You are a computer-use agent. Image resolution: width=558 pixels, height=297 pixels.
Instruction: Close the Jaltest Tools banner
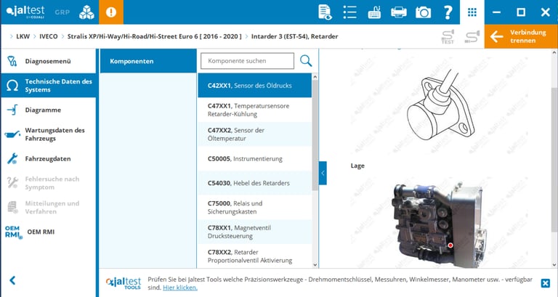(545, 283)
